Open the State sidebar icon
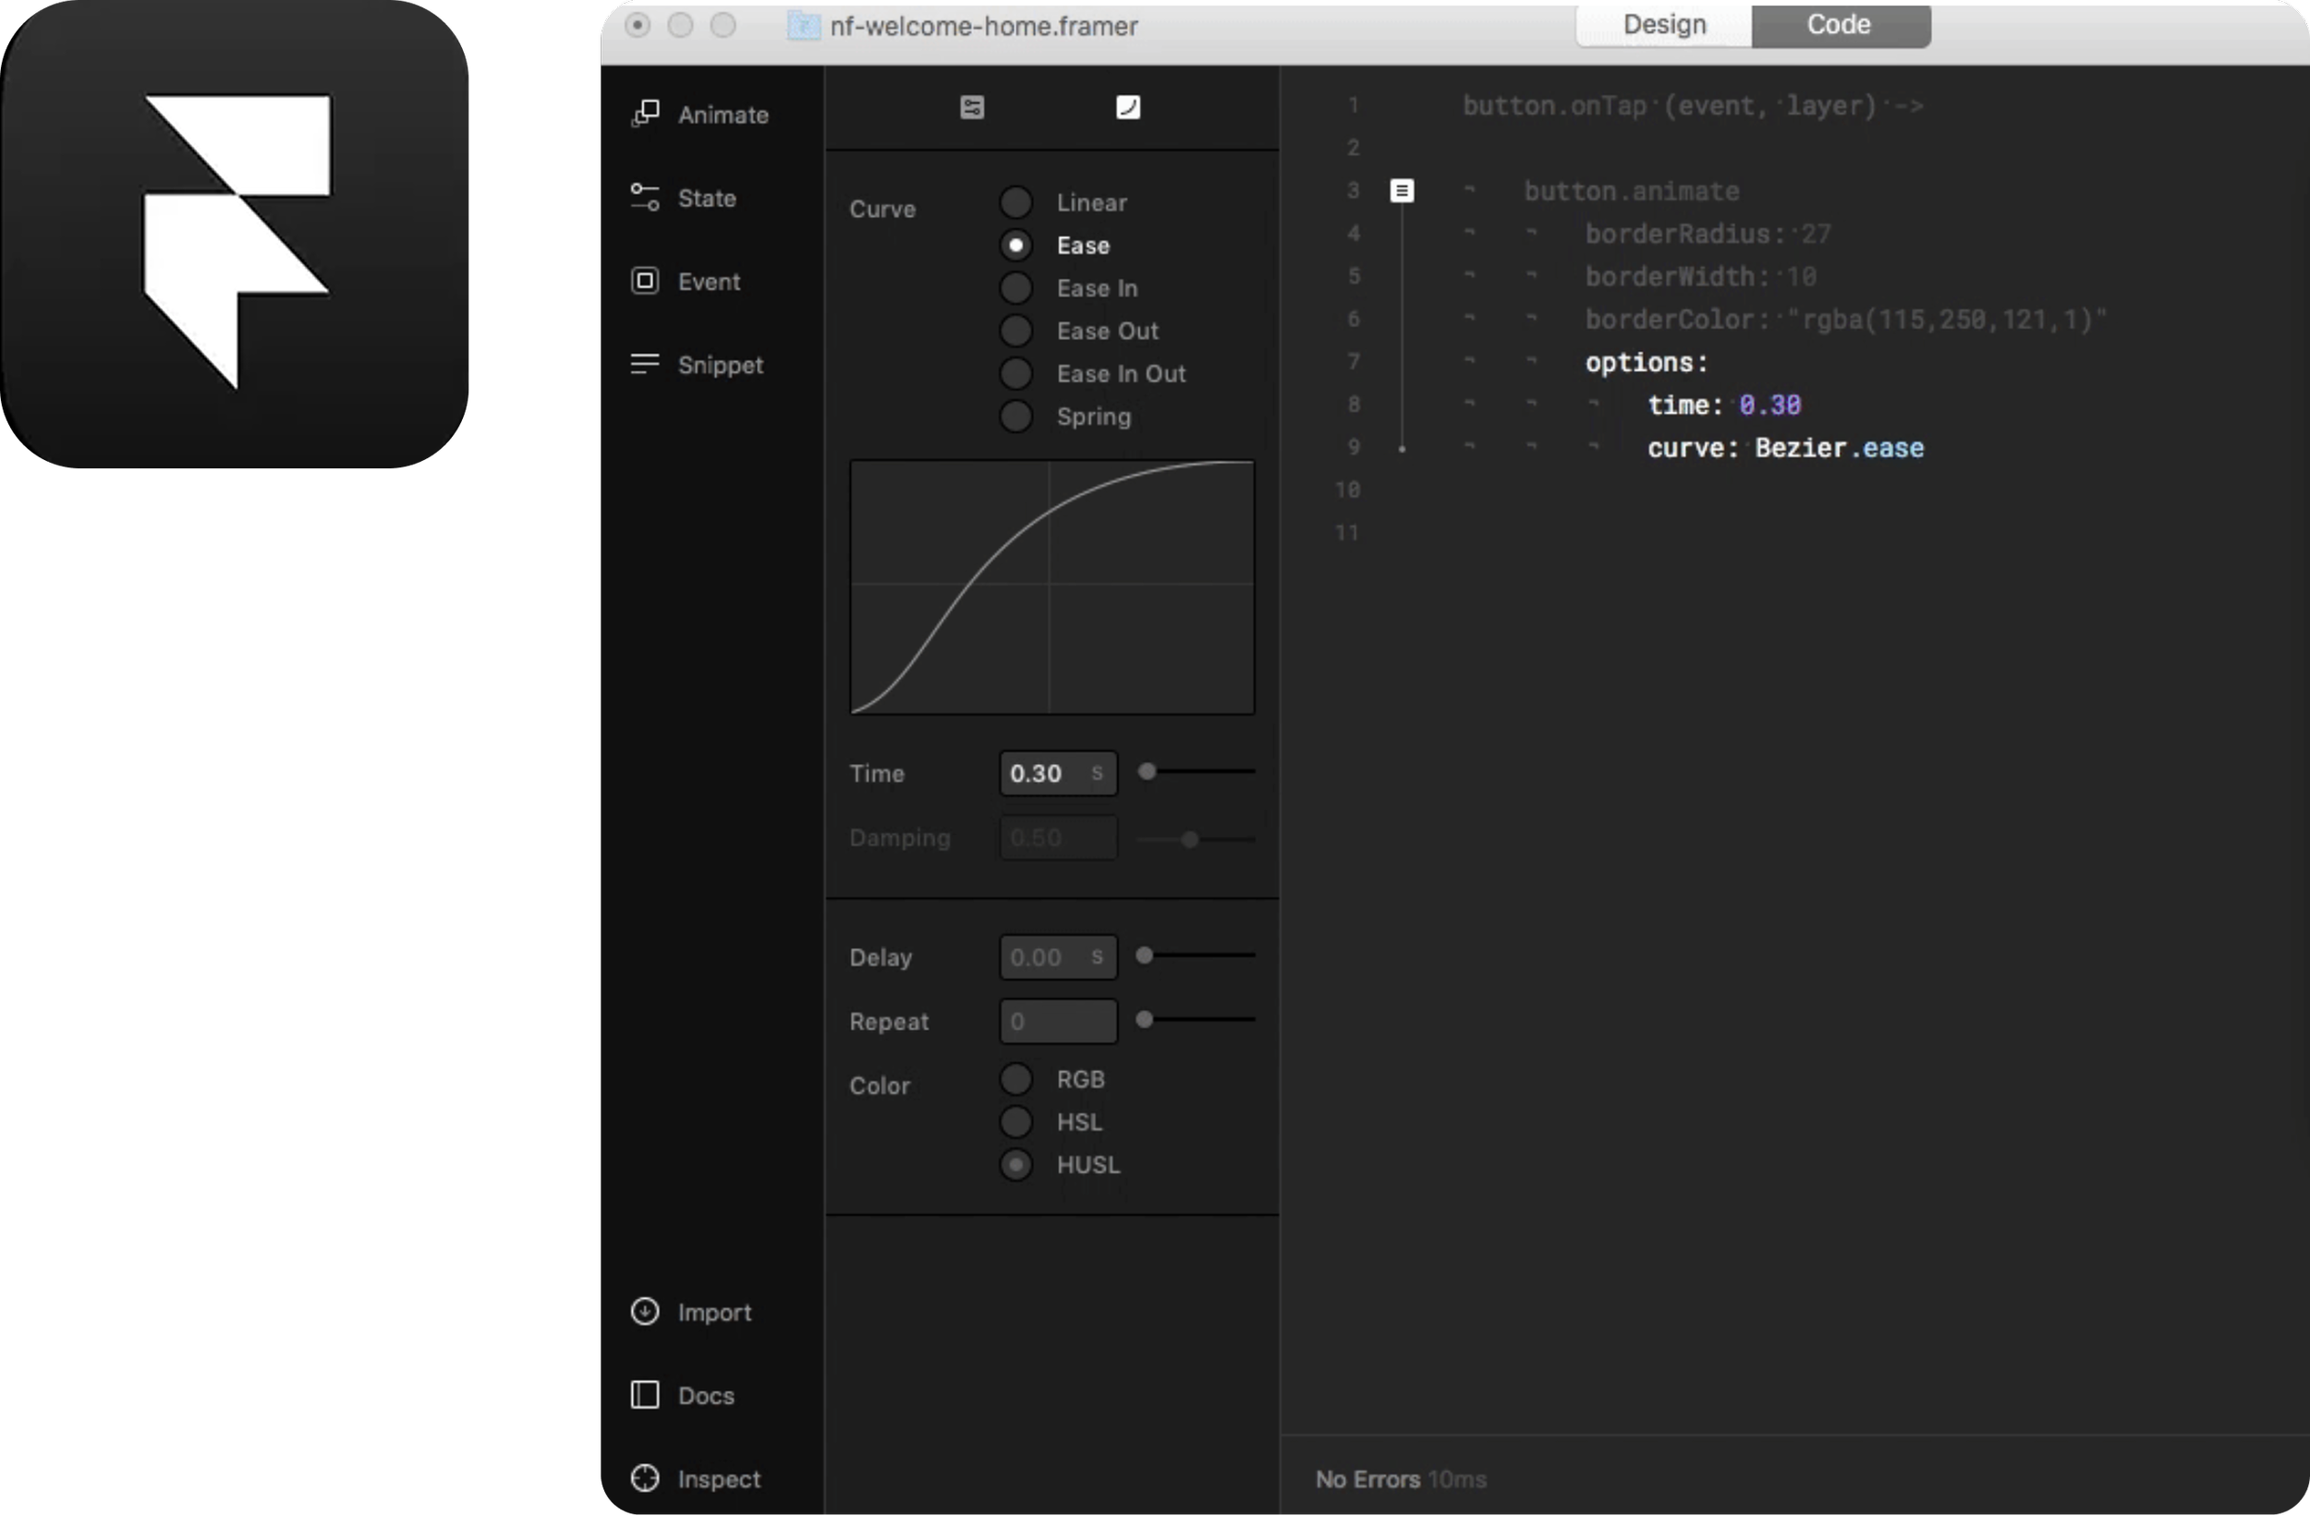The width and height of the screenshot is (2310, 1515). tap(646, 197)
